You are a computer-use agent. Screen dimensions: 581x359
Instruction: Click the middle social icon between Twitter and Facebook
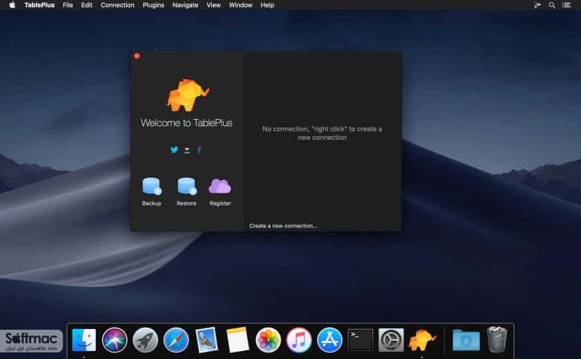tap(187, 150)
